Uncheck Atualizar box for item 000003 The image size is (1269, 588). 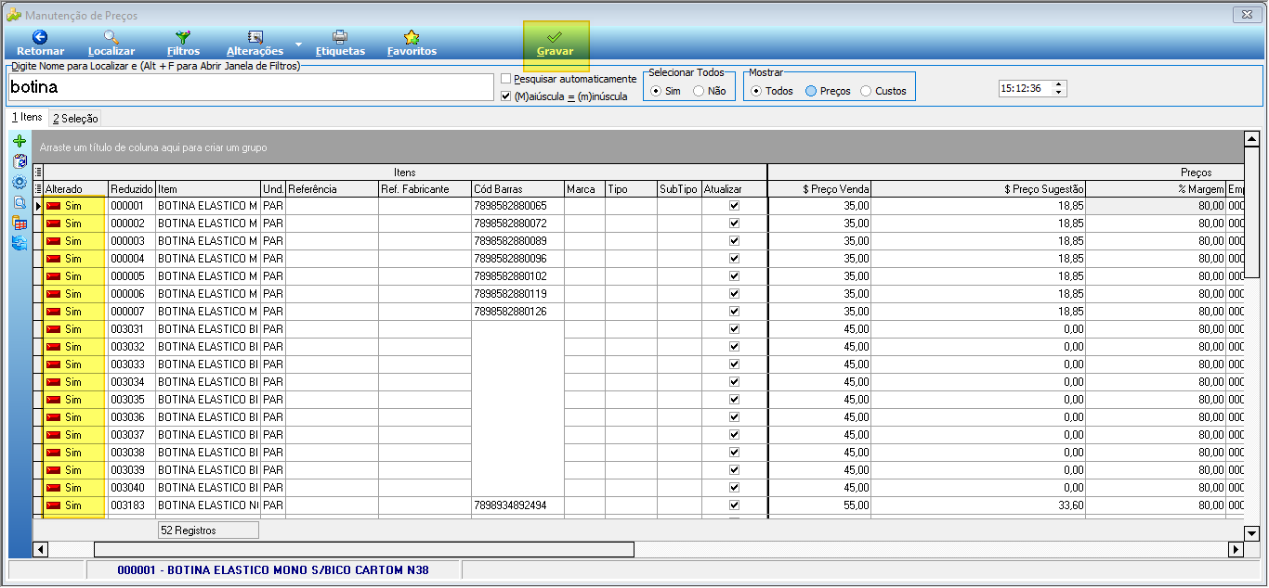pyautogui.click(x=735, y=241)
